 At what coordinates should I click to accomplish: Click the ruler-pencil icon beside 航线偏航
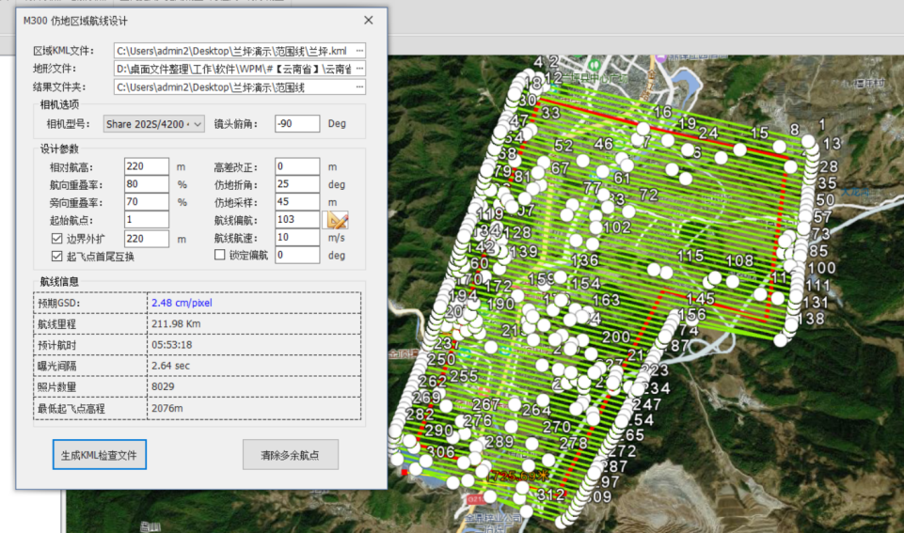point(337,220)
